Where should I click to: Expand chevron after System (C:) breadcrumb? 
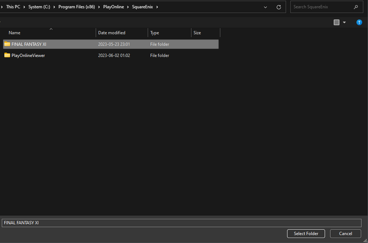click(x=54, y=7)
